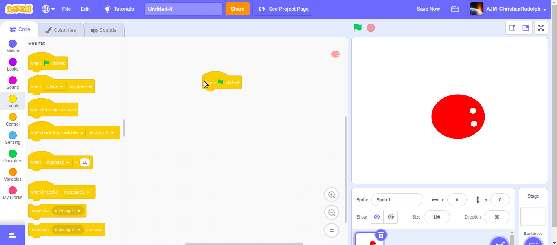Open the File menu
Screen dimensions: 557x245
(x=66, y=9)
